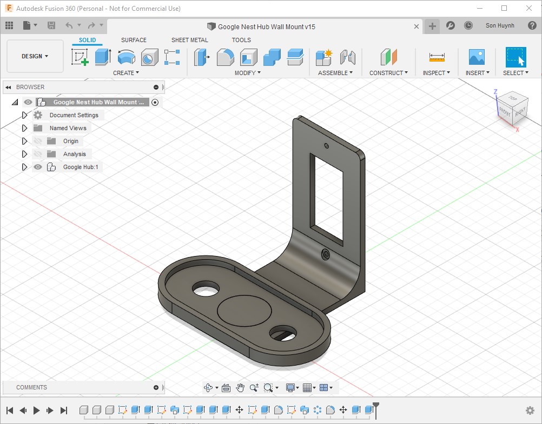Switch to the SHEET METAL tab
The width and height of the screenshot is (542, 424).
click(190, 40)
